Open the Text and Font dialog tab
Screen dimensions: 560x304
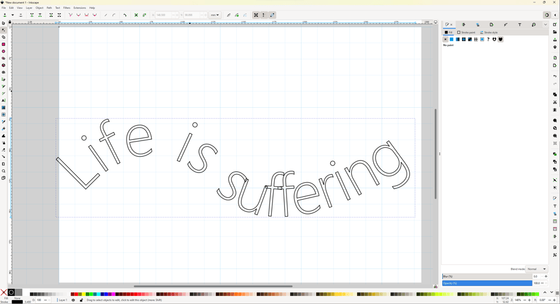pyautogui.click(x=520, y=25)
